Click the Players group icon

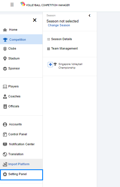5,87
